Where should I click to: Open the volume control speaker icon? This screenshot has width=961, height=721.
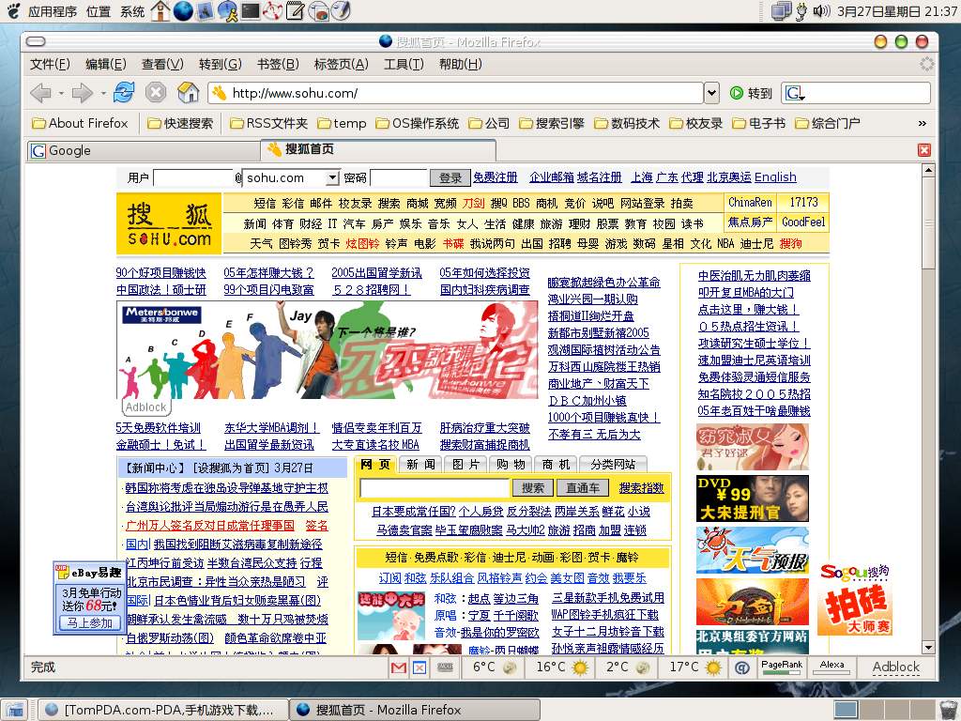tap(820, 11)
